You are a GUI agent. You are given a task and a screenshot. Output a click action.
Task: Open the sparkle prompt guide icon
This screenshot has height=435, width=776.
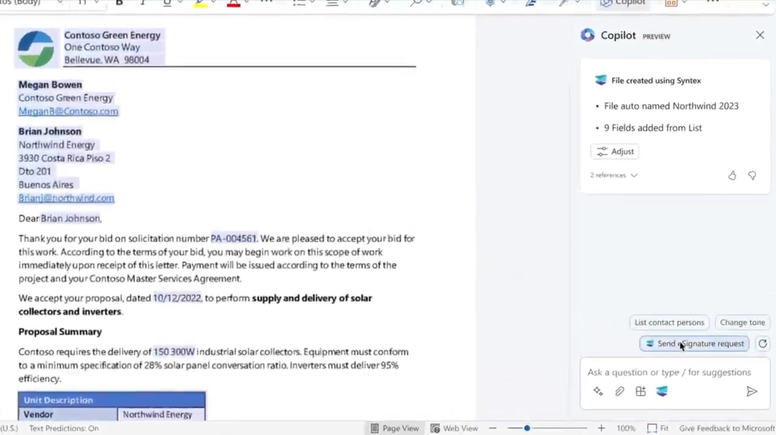tap(598, 391)
